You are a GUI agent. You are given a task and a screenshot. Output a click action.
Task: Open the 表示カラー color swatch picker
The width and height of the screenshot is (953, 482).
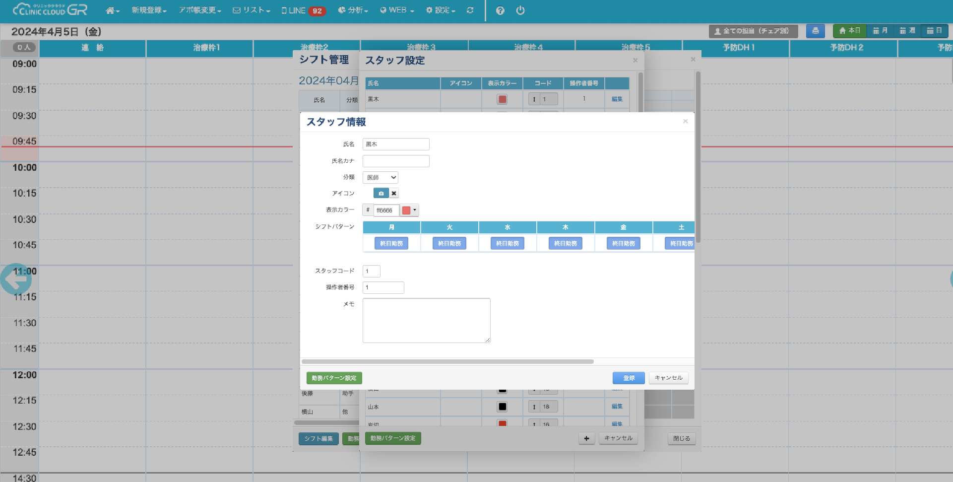point(409,210)
